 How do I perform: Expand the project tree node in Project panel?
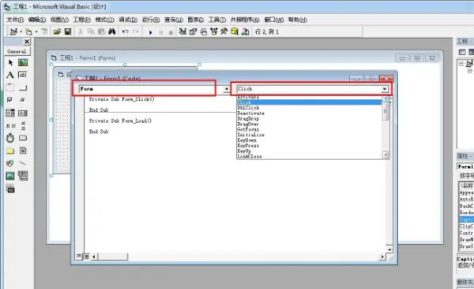[461, 64]
